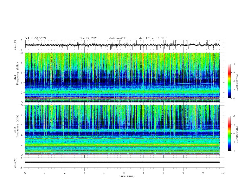Click the ch.2 spectrogram panel
This screenshot has width=251, height=194.
pyautogui.click(x=122, y=130)
